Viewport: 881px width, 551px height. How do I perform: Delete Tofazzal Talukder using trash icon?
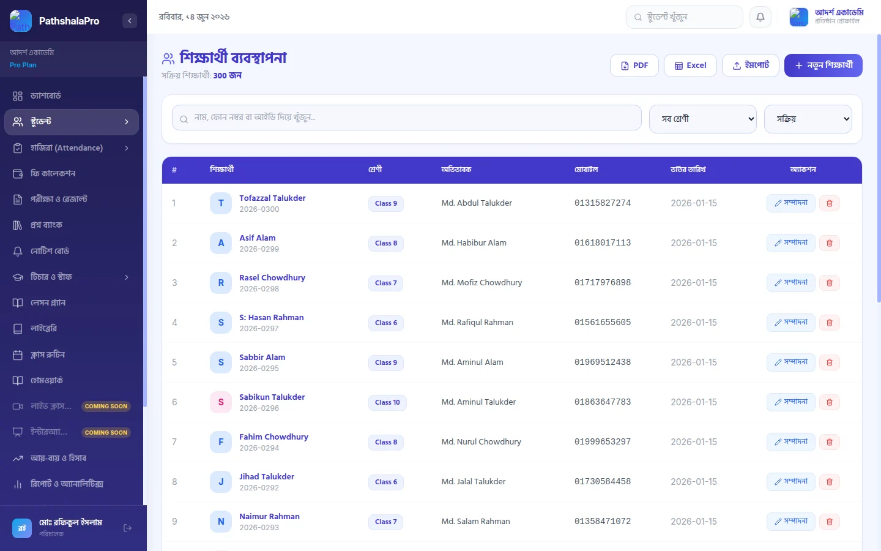click(830, 203)
